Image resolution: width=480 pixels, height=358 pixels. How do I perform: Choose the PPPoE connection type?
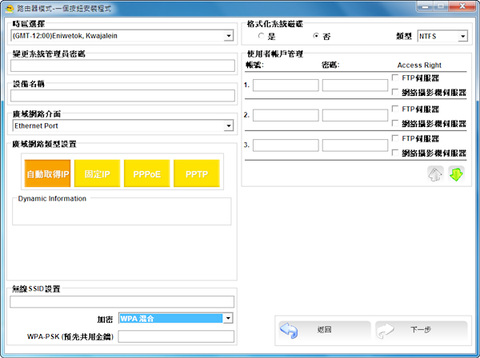click(x=146, y=173)
